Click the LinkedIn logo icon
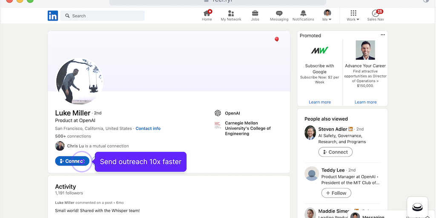 click(x=53, y=16)
